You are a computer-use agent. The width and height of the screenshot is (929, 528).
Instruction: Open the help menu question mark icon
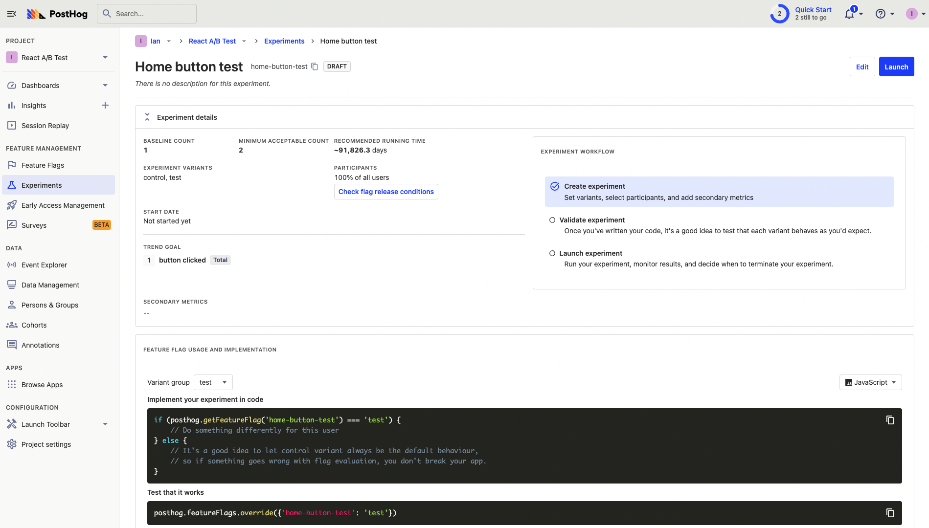tap(881, 13)
